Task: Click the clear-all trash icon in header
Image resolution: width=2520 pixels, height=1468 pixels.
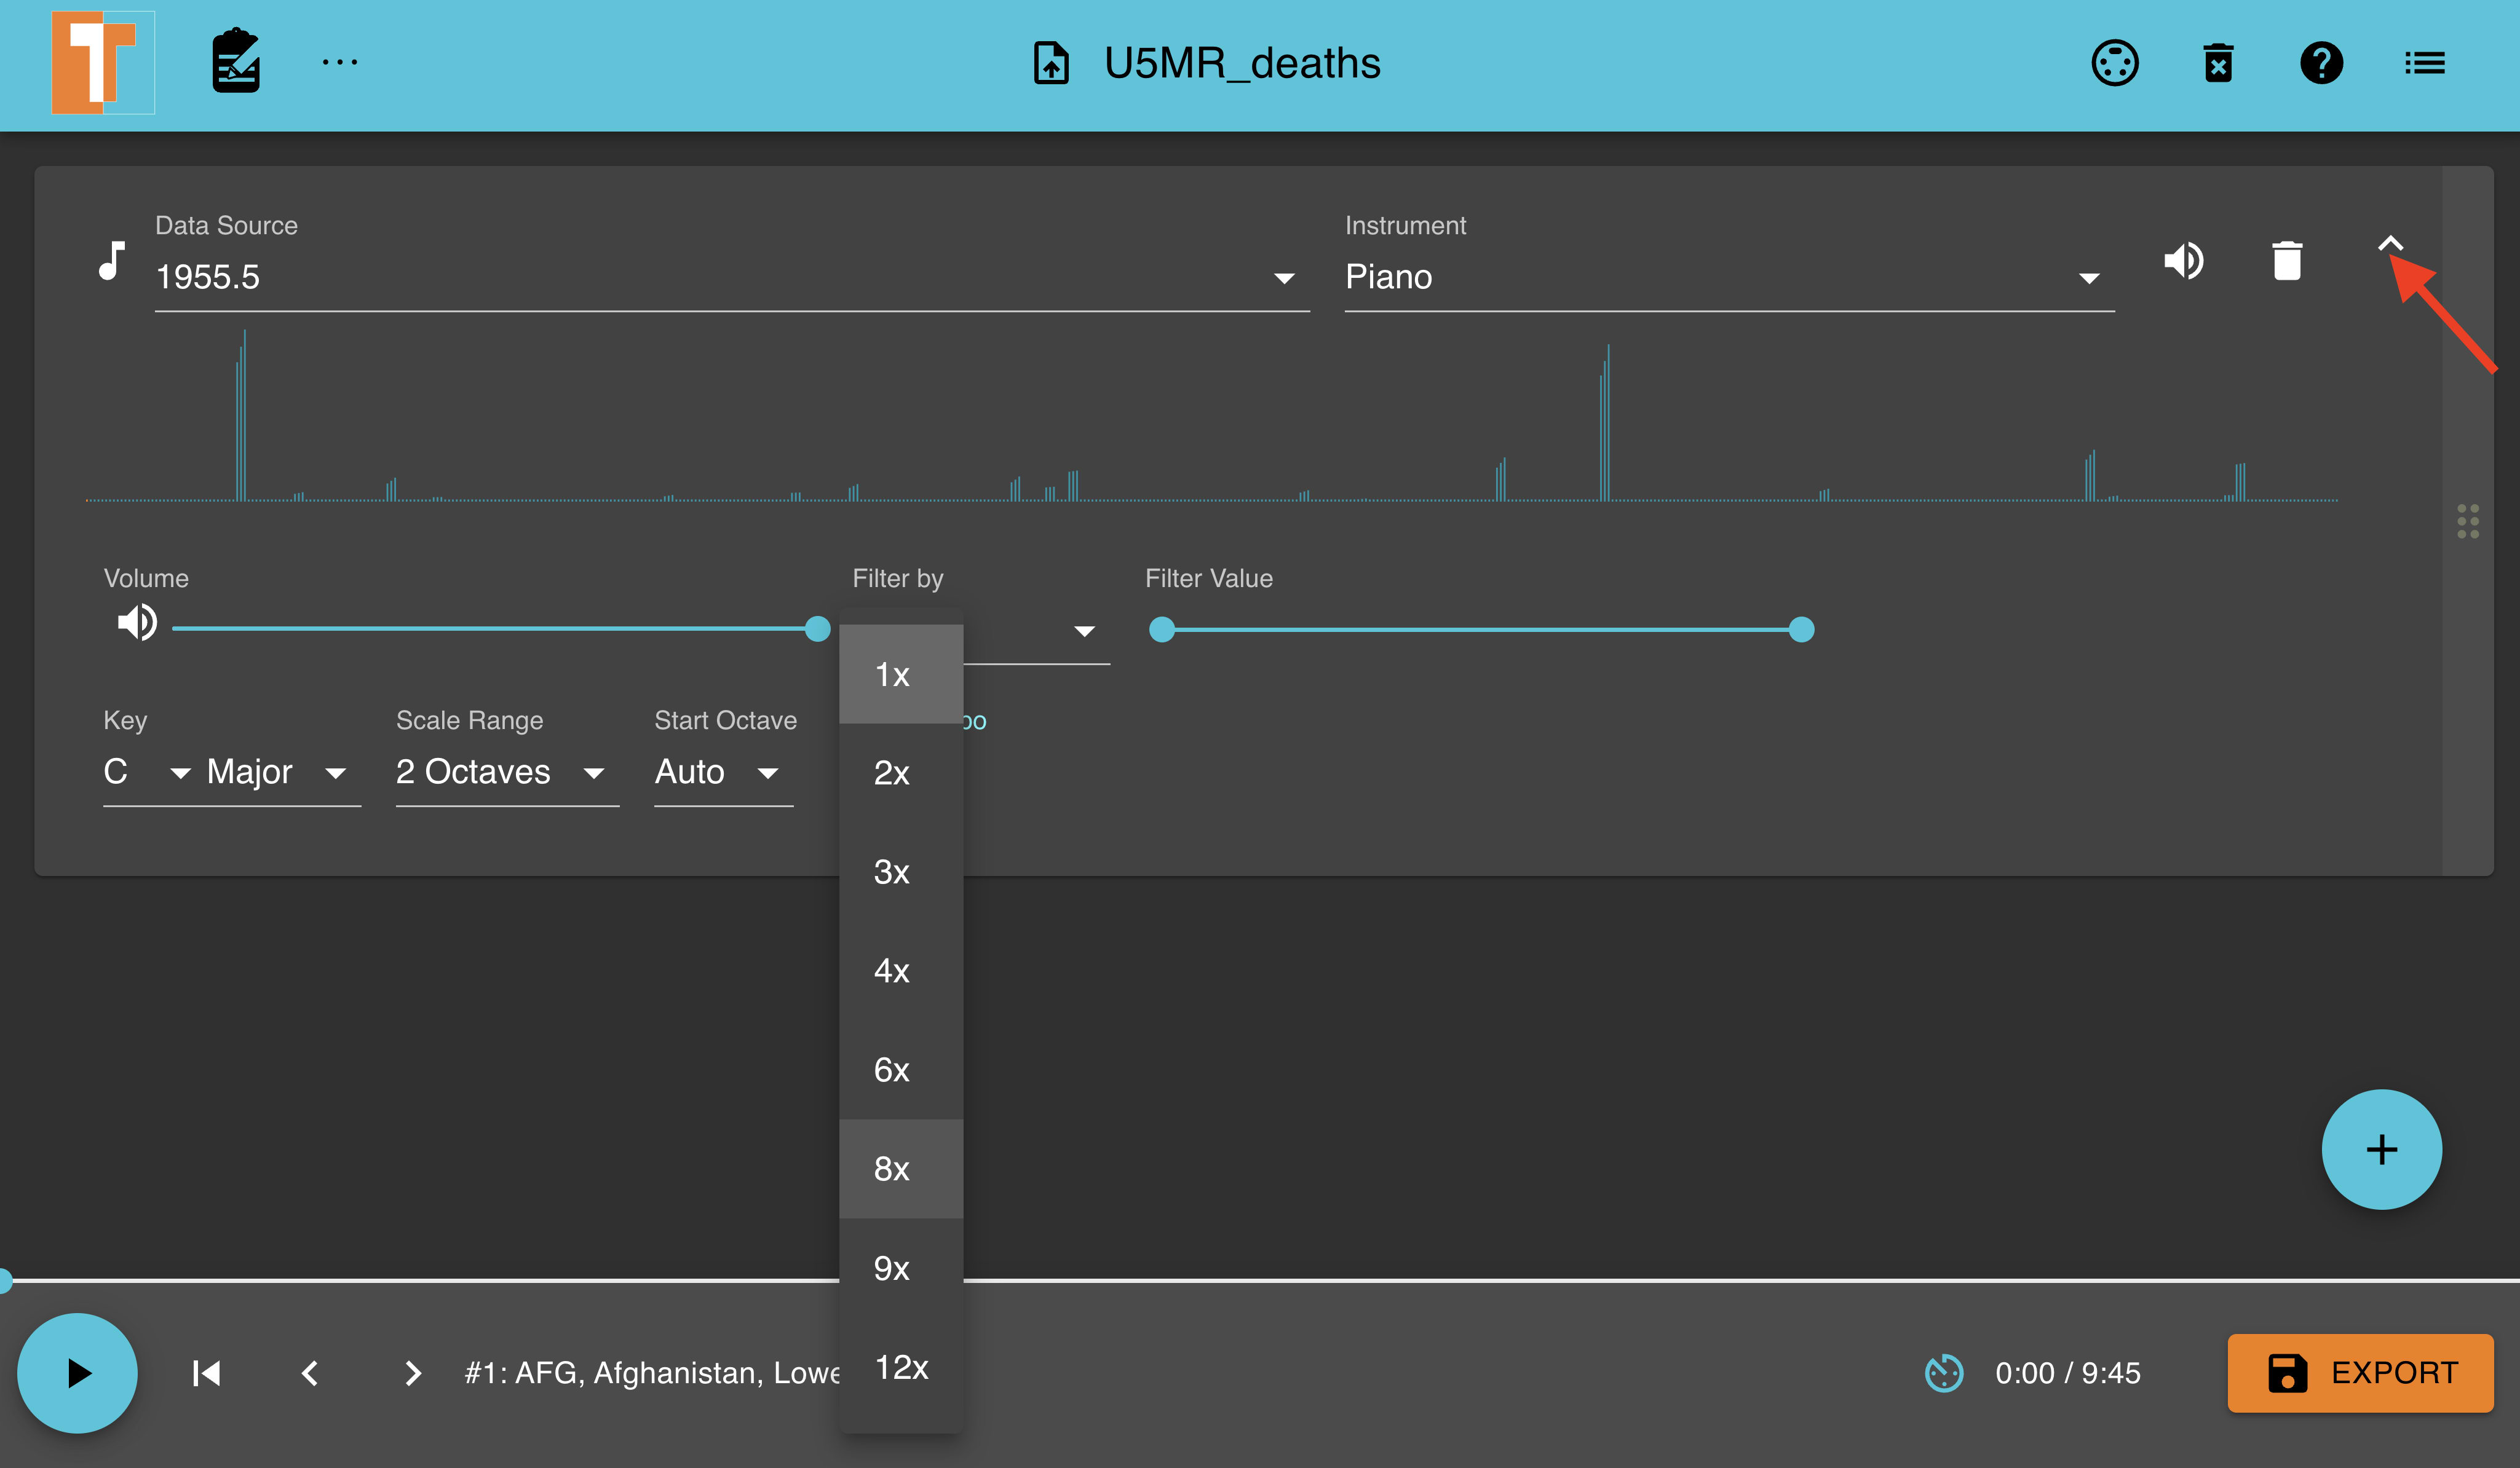Action: pos(2218,63)
